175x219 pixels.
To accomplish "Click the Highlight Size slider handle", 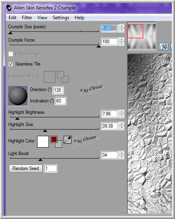I will [x=45, y=131].
